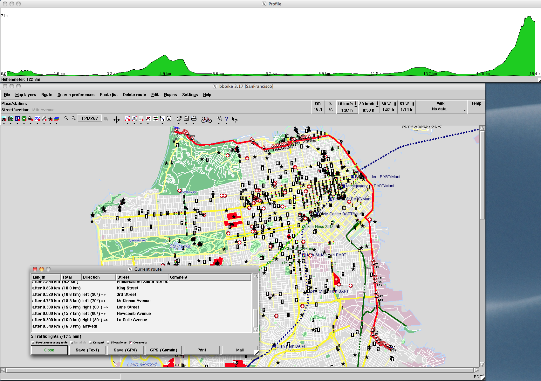Screen dimensions: 541x381
Task: Click the open folder icon
Action: pyautogui.click(x=179, y=119)
